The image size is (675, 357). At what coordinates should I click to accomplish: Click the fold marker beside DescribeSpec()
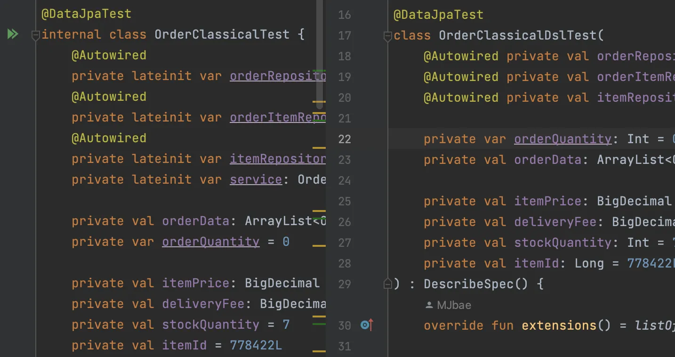387,284
